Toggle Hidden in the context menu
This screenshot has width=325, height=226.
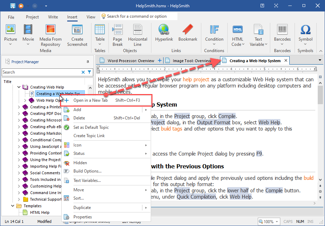pos(106,163)
